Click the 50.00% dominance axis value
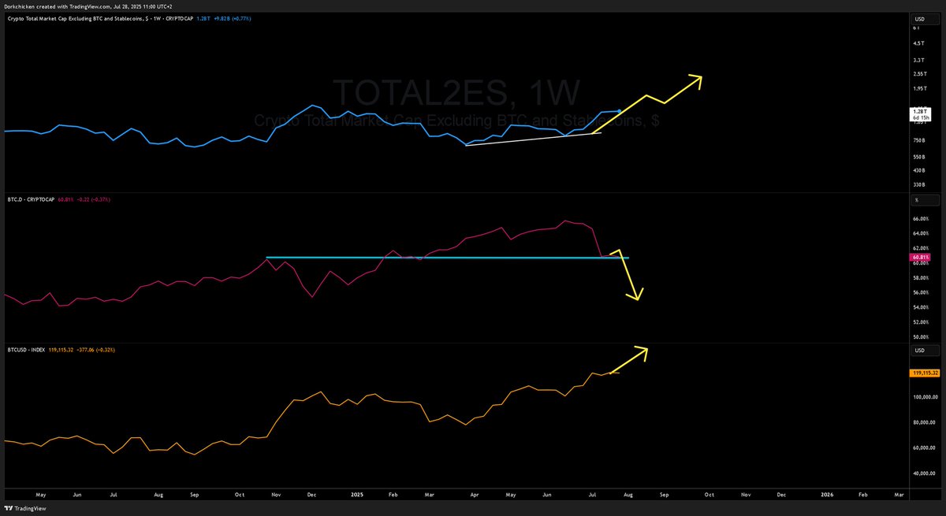Viewport: 946px width, 516px height. [920, 337]
